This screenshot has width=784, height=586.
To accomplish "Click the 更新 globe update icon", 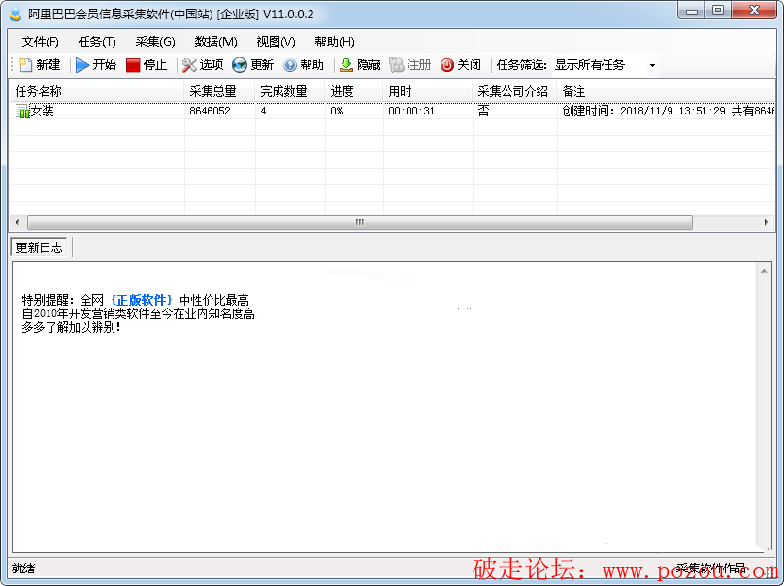I will click(x=240, y=65).
